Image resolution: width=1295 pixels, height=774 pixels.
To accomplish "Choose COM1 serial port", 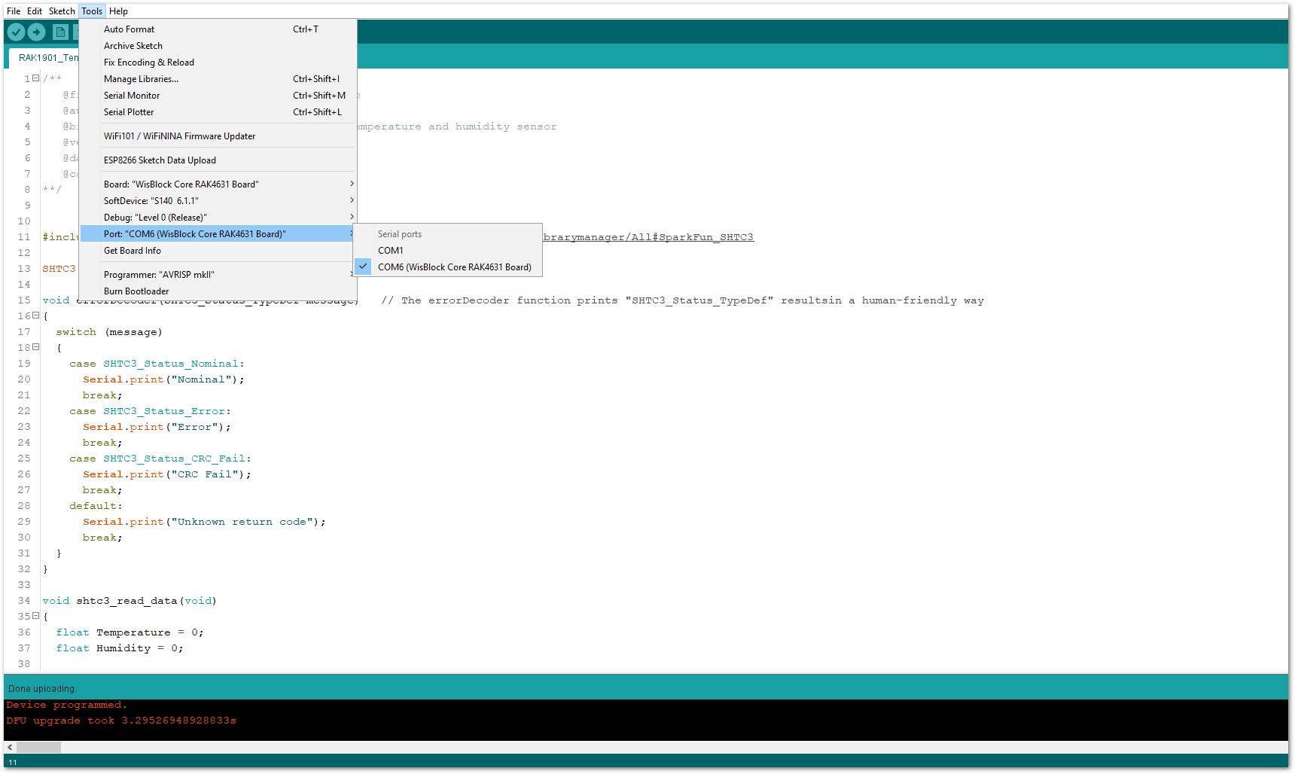I will [448, 251].
